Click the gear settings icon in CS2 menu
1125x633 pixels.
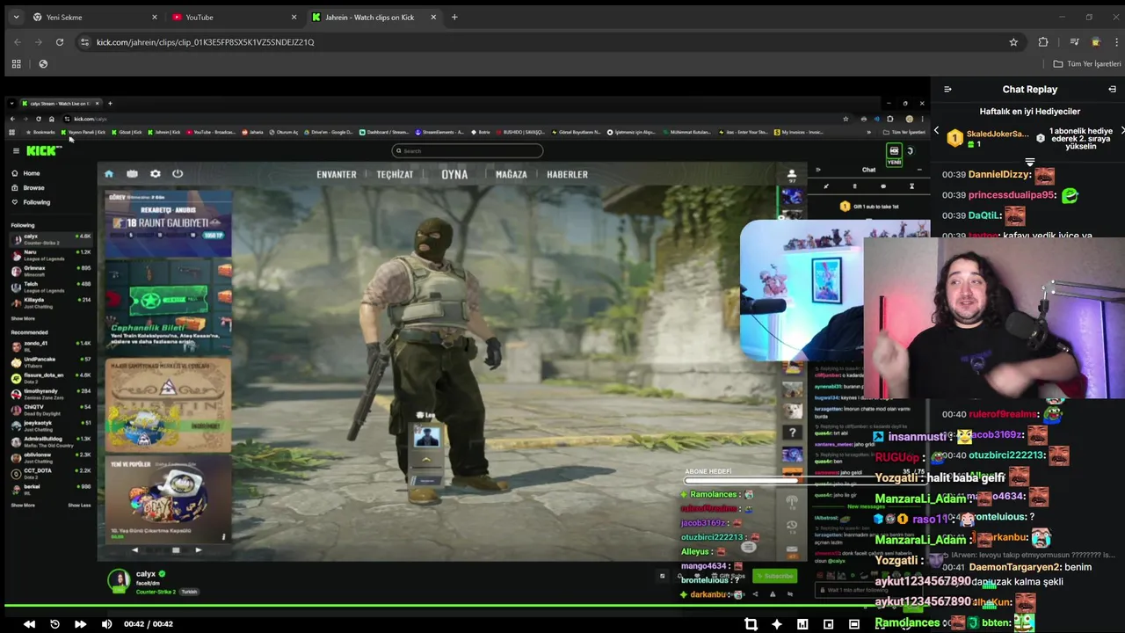[156, 174]
